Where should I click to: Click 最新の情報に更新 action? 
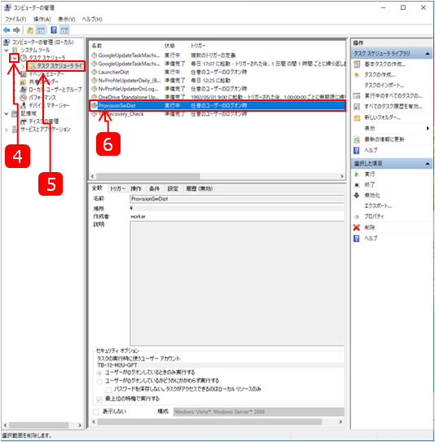[x=384, y=139]
